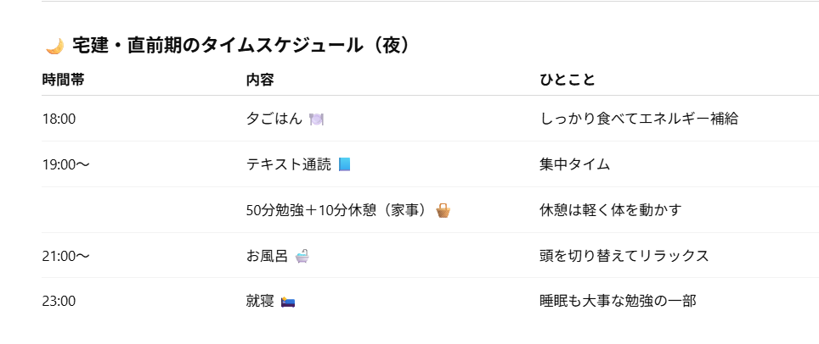The width and height of the screenshot is (819, 344).
Task: Click the 18:00 time cell
Action: [59, 119]
